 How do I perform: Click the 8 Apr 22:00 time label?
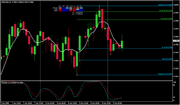[106, 103]
